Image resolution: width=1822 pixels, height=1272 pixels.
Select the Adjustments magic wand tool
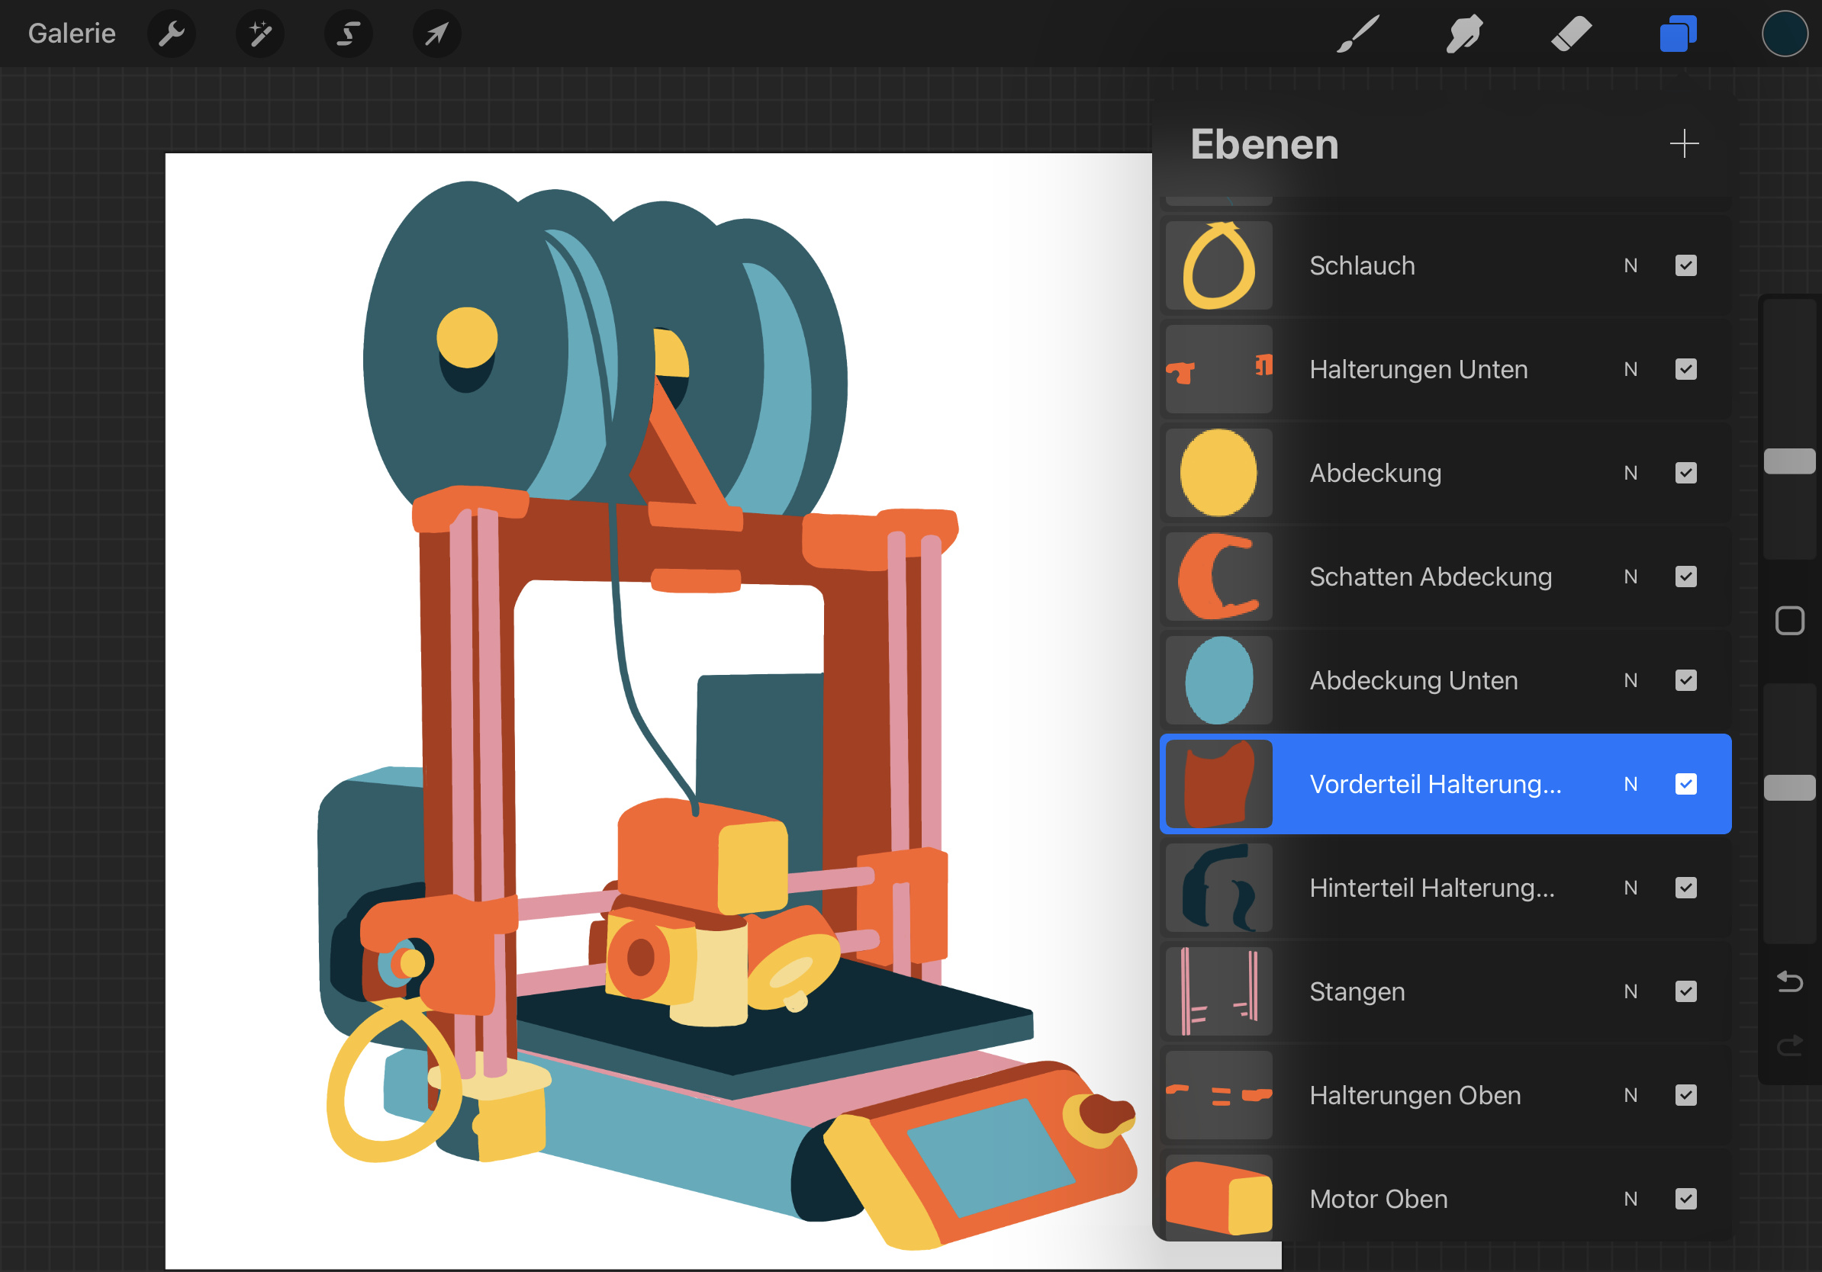click(260, 34)
